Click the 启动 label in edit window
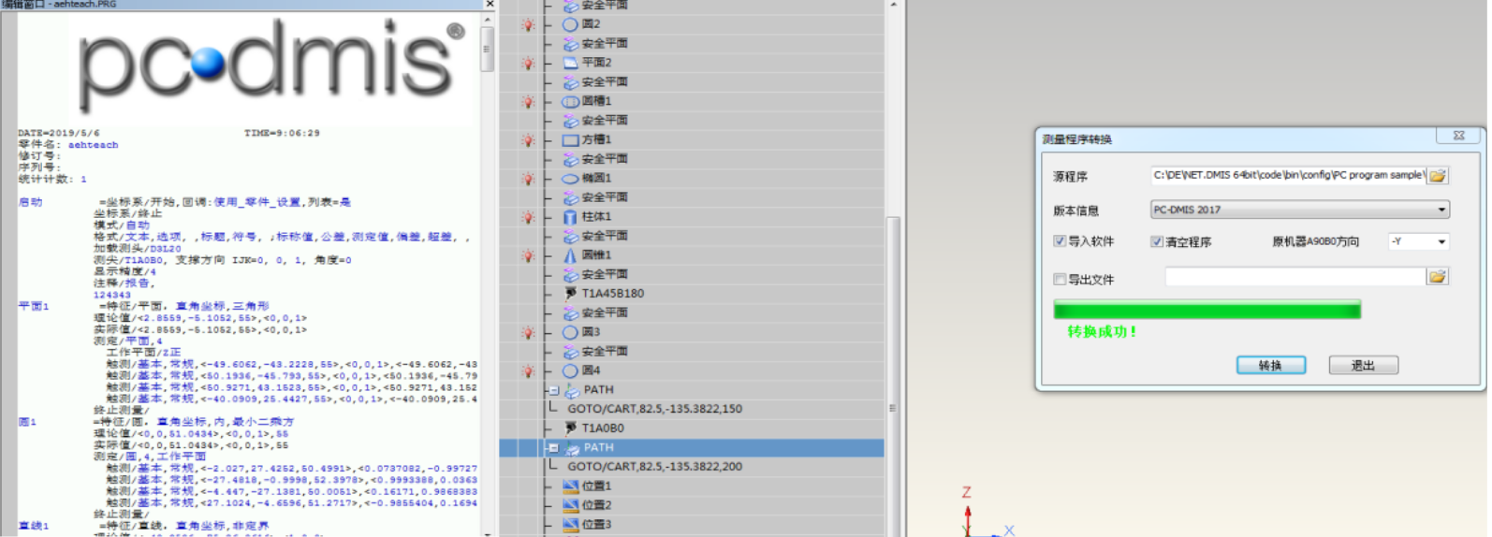The width and height of the screenshot is (1492, 537). pyautogui.click(x=30, y=202)
